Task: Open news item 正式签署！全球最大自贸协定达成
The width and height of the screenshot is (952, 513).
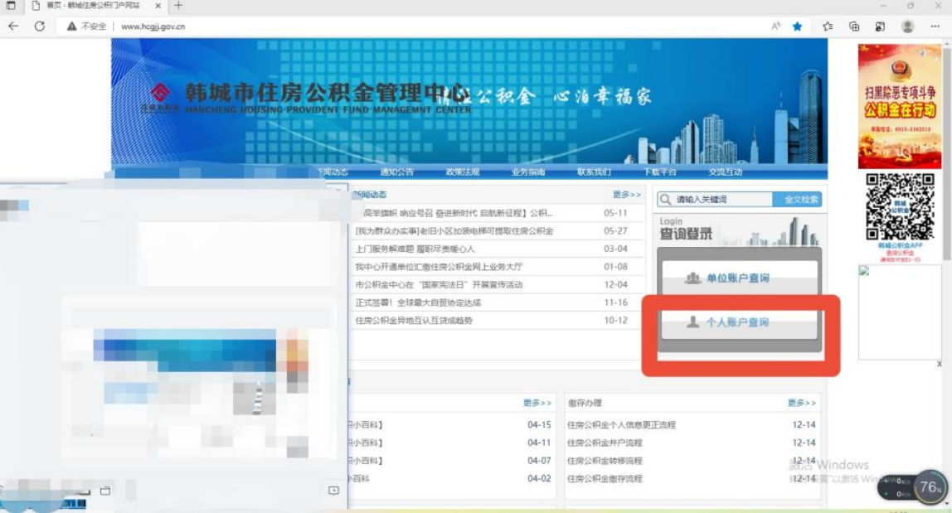Action: coord(418,302)
